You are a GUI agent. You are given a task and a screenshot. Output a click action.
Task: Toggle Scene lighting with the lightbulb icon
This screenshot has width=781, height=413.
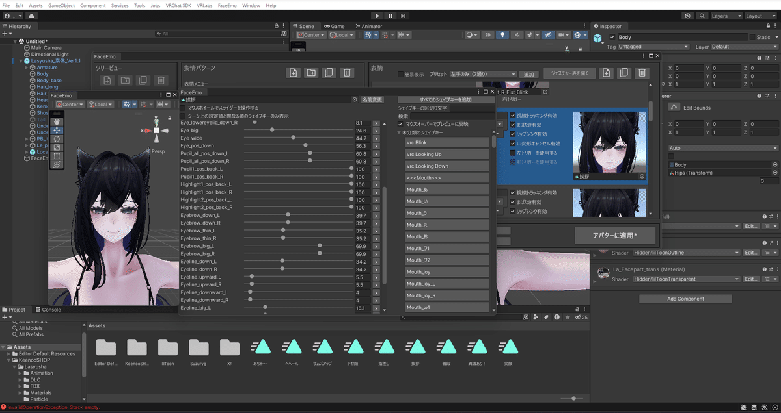pyautogui.click(x=502, y=35)
